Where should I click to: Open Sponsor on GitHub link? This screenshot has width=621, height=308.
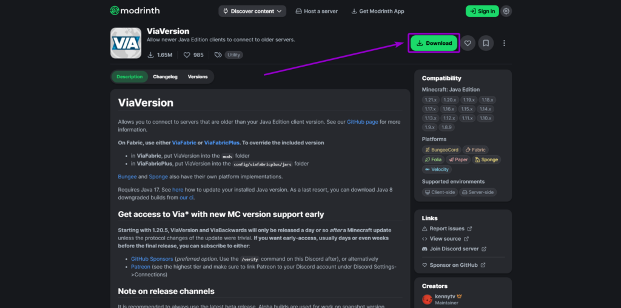[454, 265]
